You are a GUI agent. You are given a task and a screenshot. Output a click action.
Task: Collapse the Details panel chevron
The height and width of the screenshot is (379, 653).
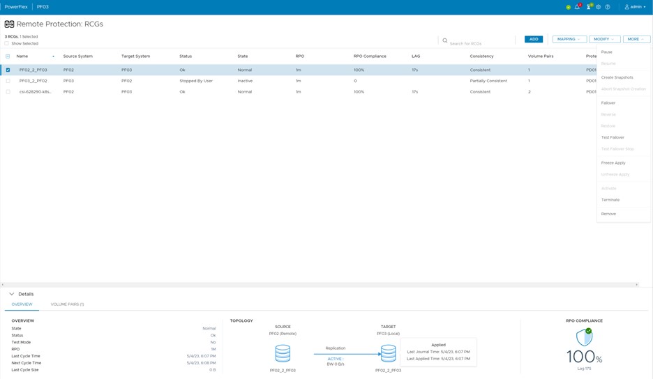11,294
